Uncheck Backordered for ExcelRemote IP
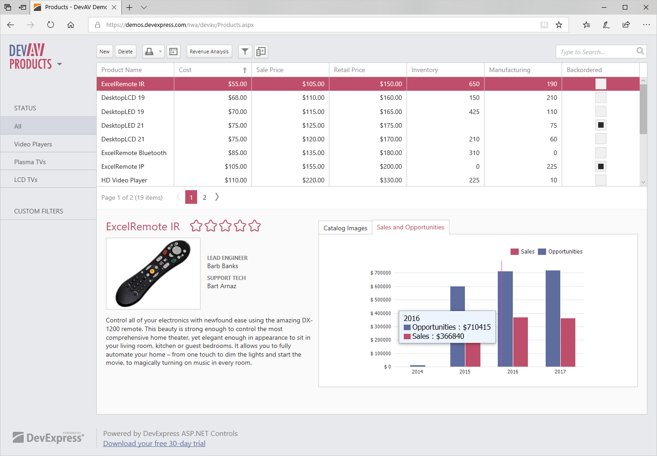This screenshot has width=657, height=456. click(x=600, y=166)
